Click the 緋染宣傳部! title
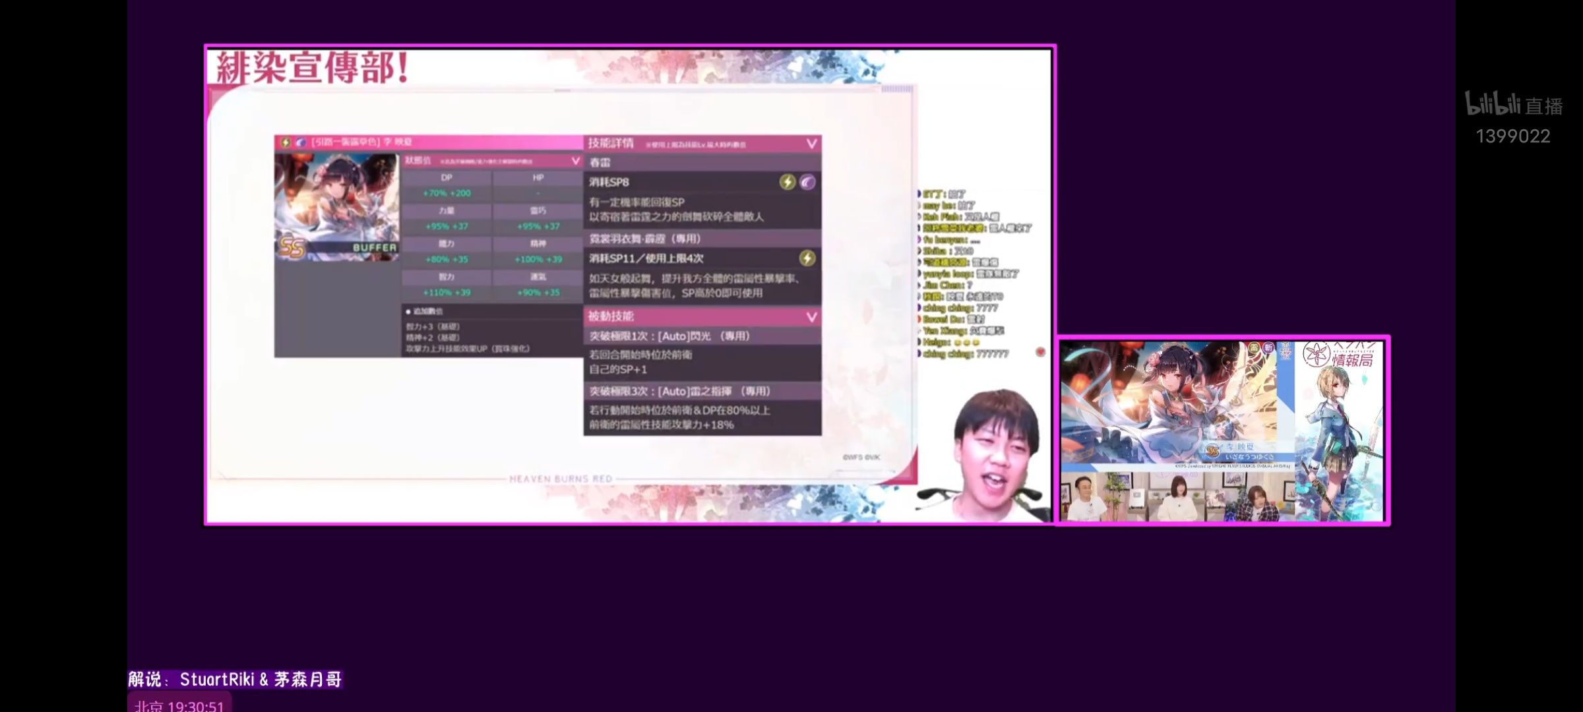 (x=313, y=68)
